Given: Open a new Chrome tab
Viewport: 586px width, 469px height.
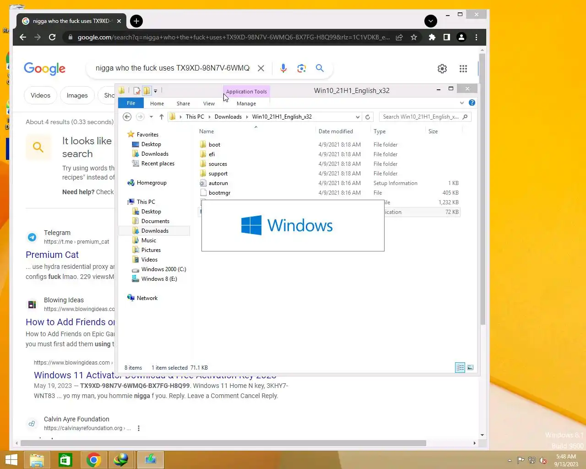Looking at the screenshot, I should click(x=136, y=21).
